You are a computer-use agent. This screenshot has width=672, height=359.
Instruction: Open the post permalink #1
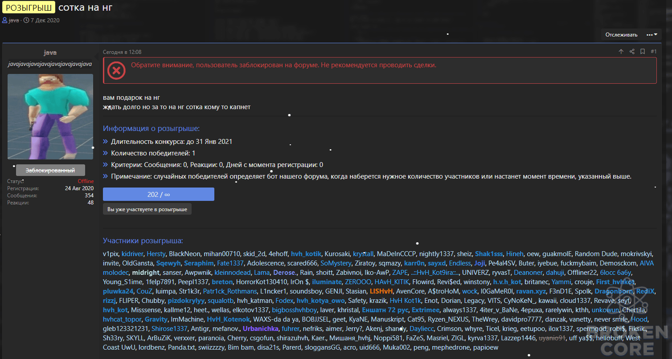point(654,52)
